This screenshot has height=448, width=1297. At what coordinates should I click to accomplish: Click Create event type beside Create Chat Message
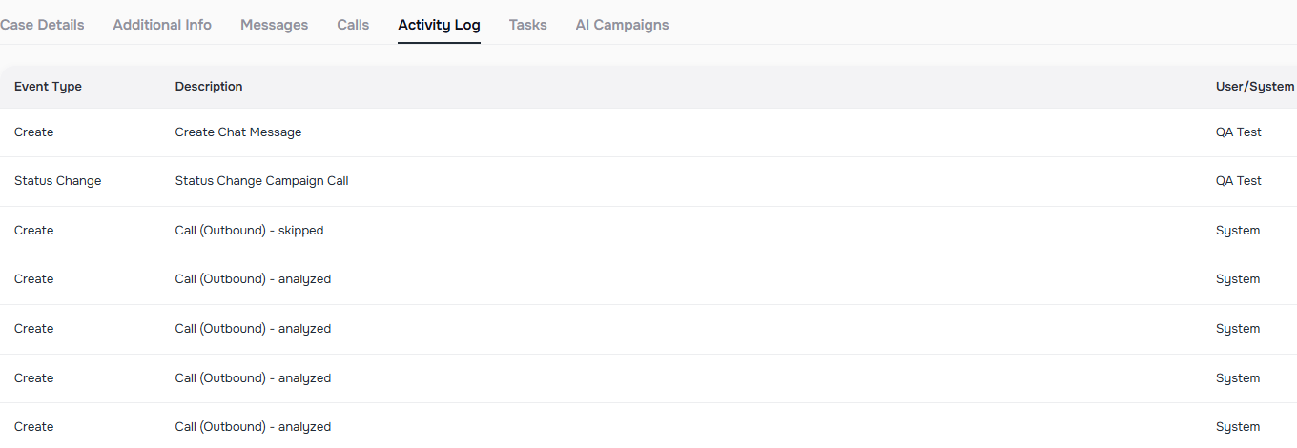click(x=34, y=132)
